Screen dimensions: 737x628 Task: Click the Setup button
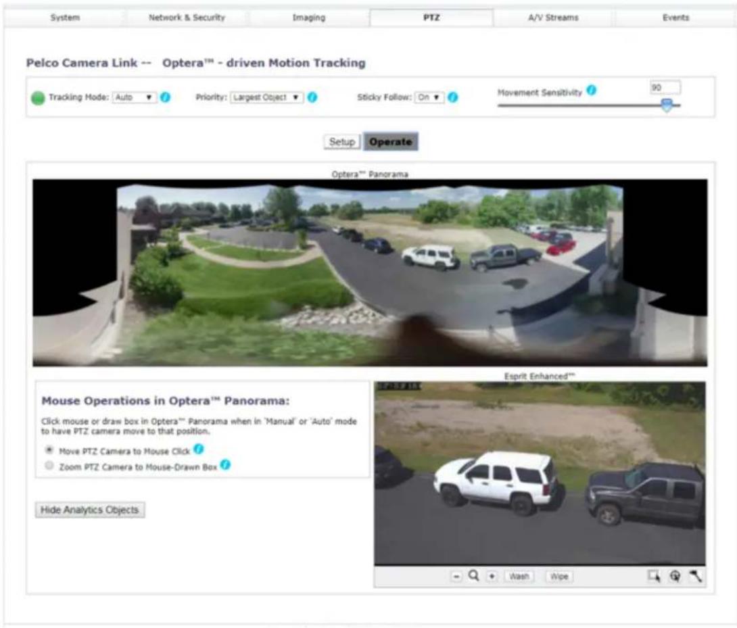[x=342, y=142]
